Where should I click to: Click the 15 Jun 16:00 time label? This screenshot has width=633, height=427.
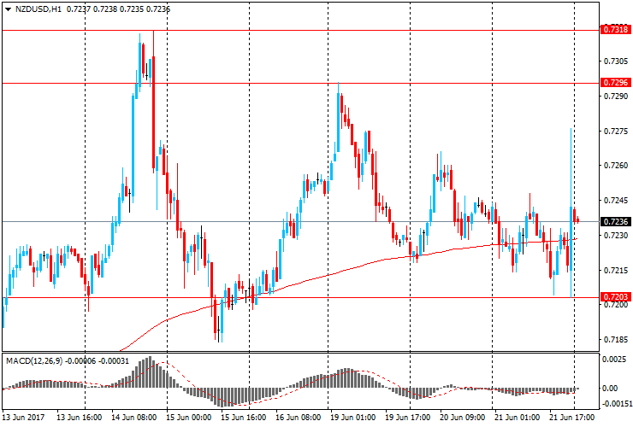pos(244,418)
